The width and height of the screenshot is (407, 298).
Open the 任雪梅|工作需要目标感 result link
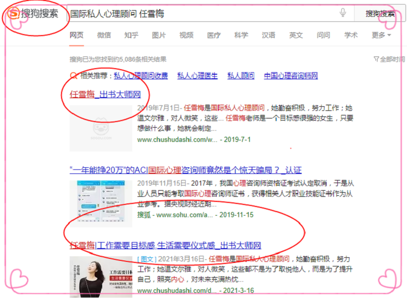pyautogui.click(x=165, y=246)
